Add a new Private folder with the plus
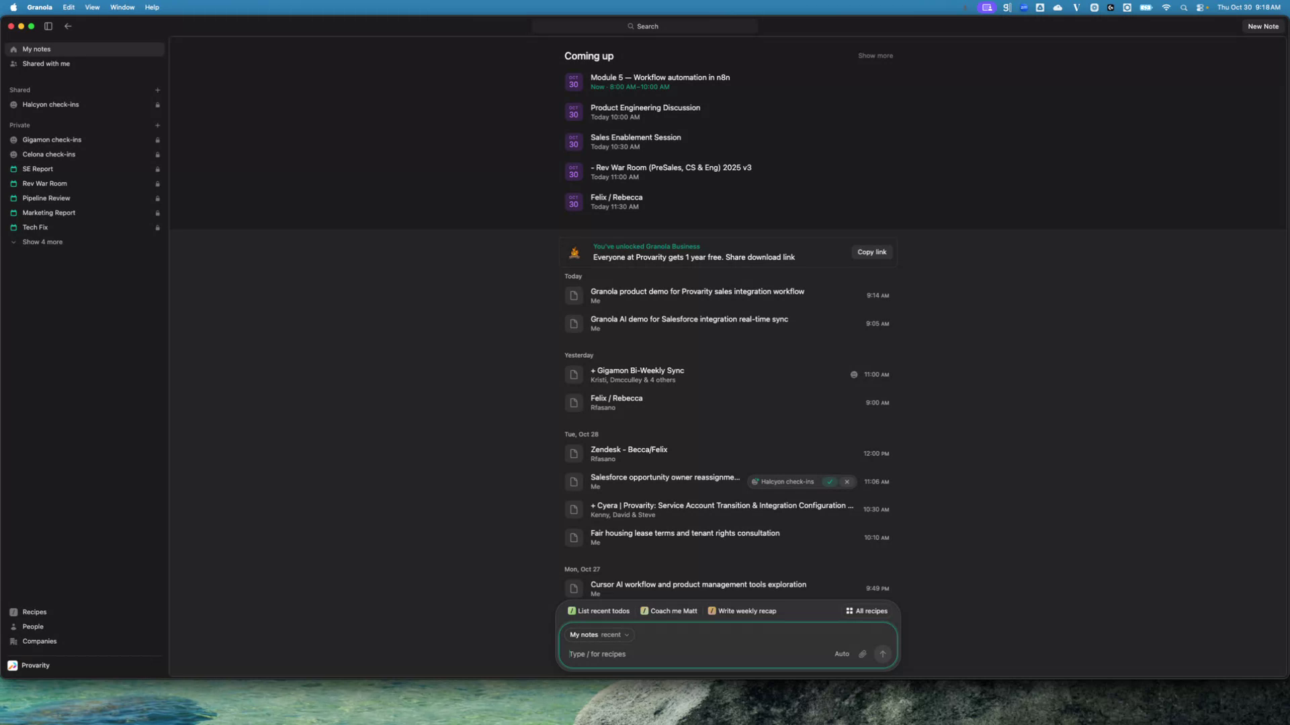Viewport: 1290px width, 725px height. (x=157, y=125)
